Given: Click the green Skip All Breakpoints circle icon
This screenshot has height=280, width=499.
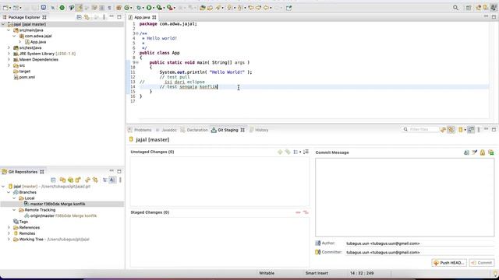Looking at the screenshot, I should [x=62, y=8].
